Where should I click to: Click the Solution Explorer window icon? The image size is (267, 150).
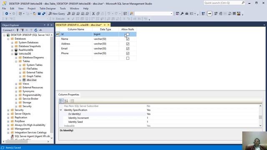pyautogui.click(x=177, y=14)
